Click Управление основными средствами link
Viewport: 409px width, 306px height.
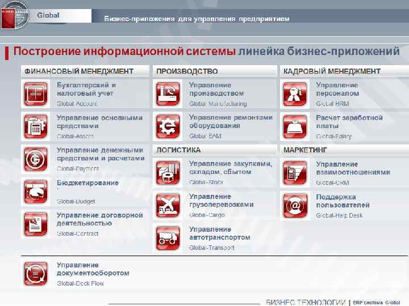[x=99, y=122]
